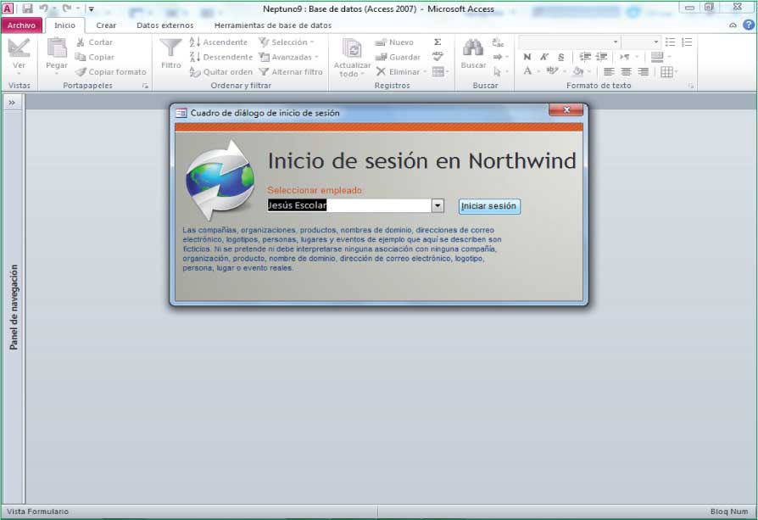Toggle Subrayado (S) underline formatting
This screenshot has height=520, width=758.
560,57
